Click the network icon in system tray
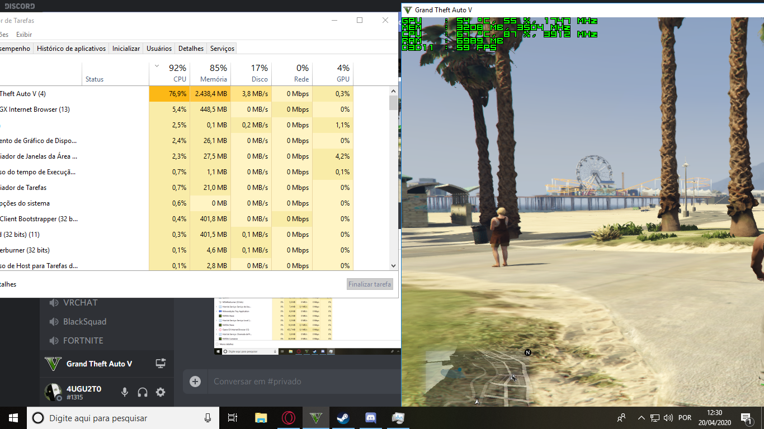Image resolution: width=764 pixels, height=429 pixels. tap(655, 418)
